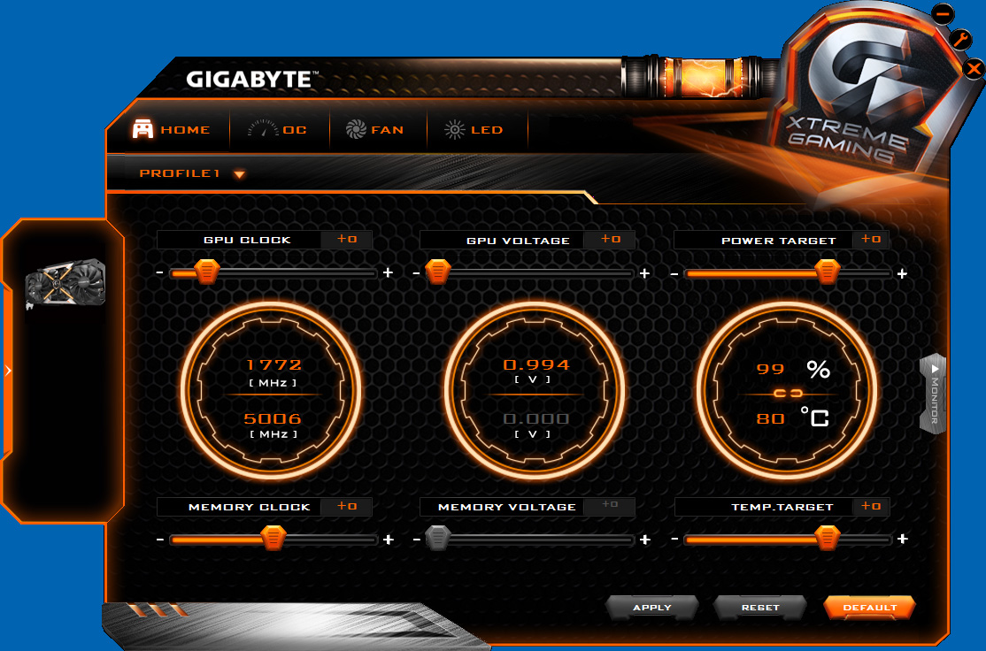Minimize window with orange minus icon
986x651 pixels.
point(943,13)
